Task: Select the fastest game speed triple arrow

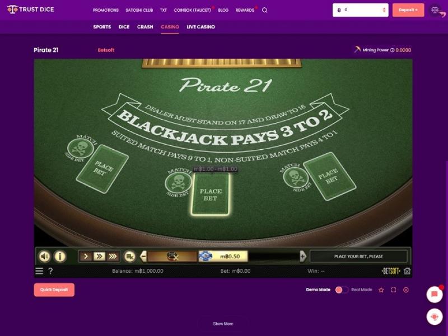Action: (x=113, y=257)
